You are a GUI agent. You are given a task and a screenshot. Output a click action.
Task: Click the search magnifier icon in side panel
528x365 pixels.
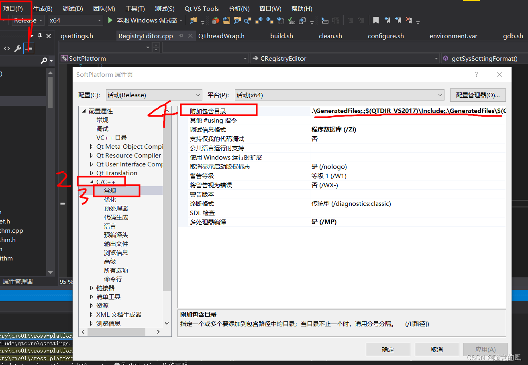click(44, 61)
